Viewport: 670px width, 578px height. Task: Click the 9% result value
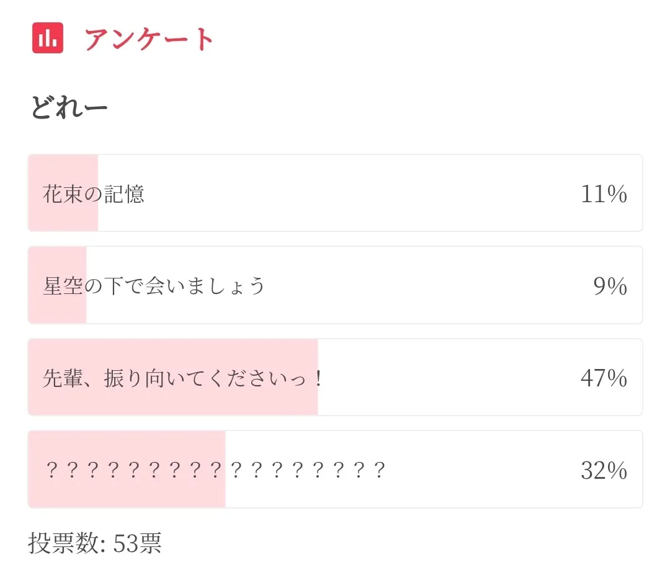[610, 286]
